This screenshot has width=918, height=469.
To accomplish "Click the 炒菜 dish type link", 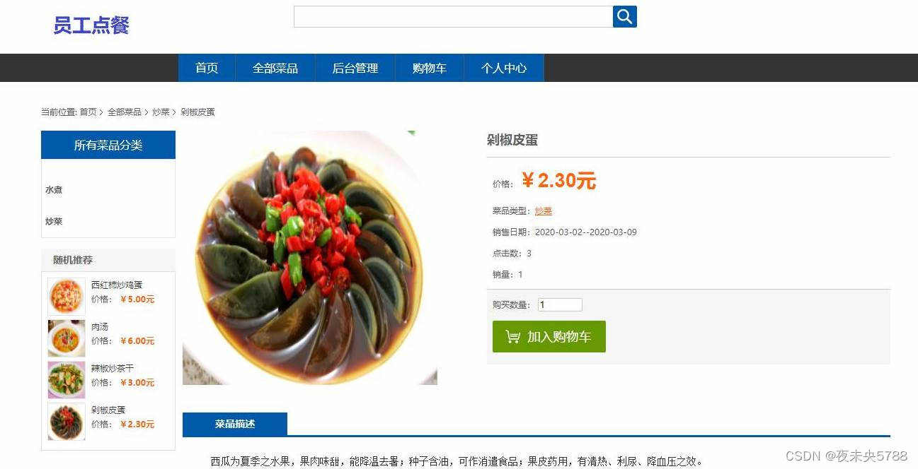I will (x=544, y=211).
